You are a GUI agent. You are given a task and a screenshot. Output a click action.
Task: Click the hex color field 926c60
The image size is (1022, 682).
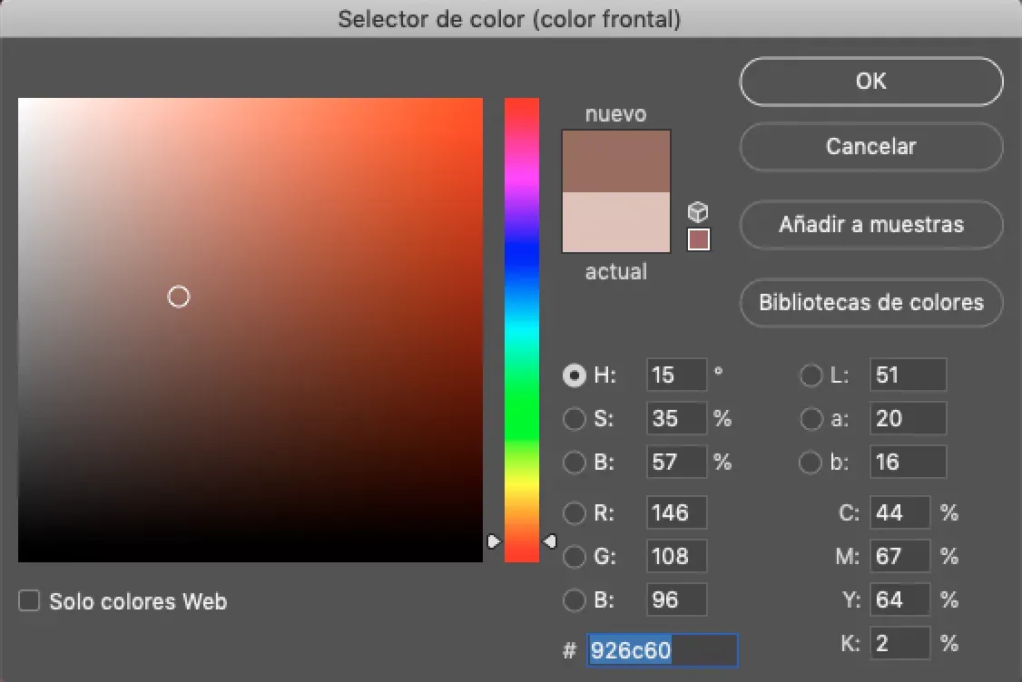click(x=663, y=650)
